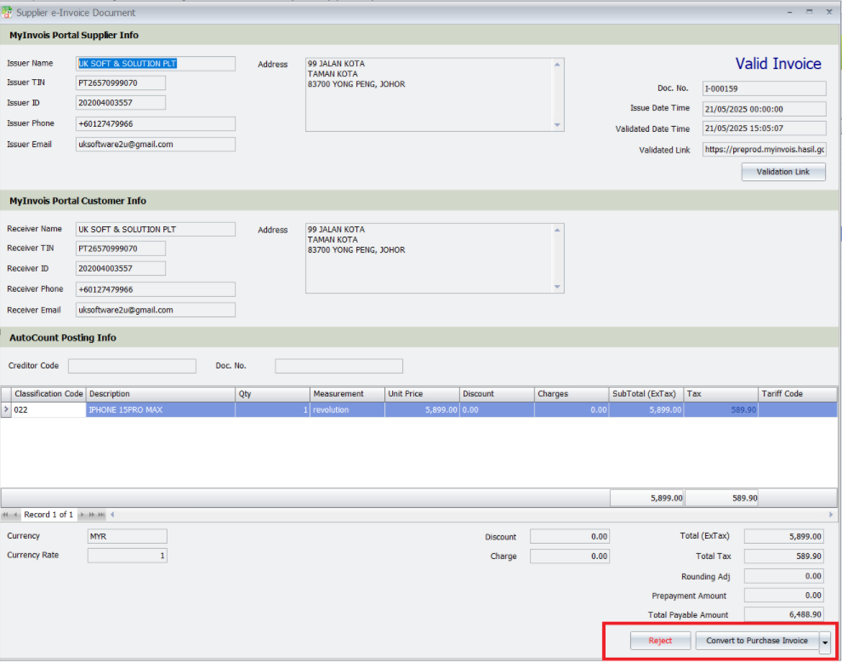Click the Issuer Email field
The height and width of the screenshot is (662, 842).
coord(155,145)
